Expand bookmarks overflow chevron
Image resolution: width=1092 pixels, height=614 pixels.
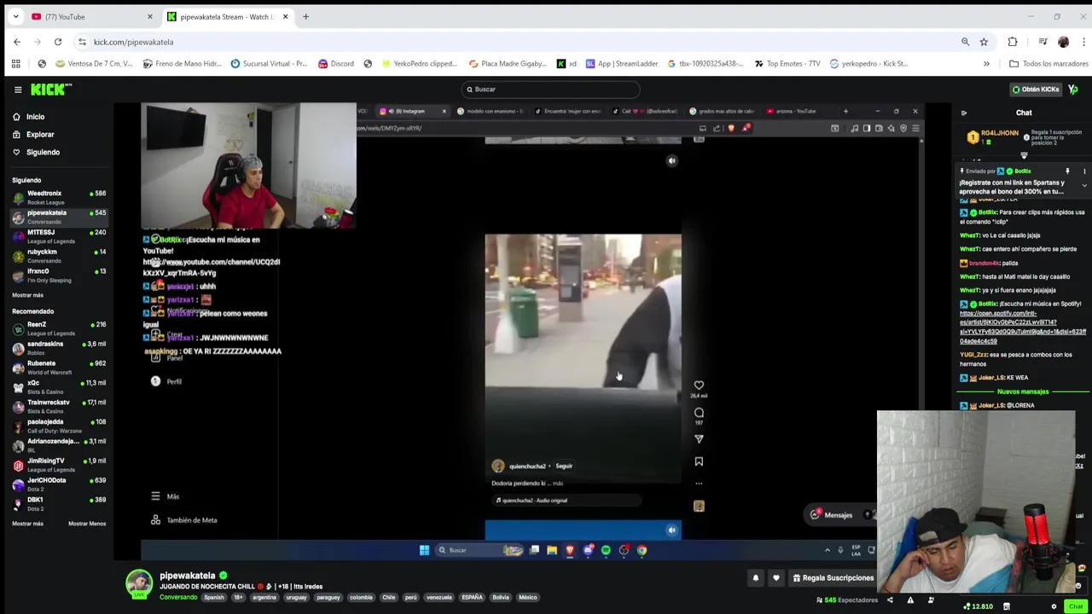click(x=986, y=64)
